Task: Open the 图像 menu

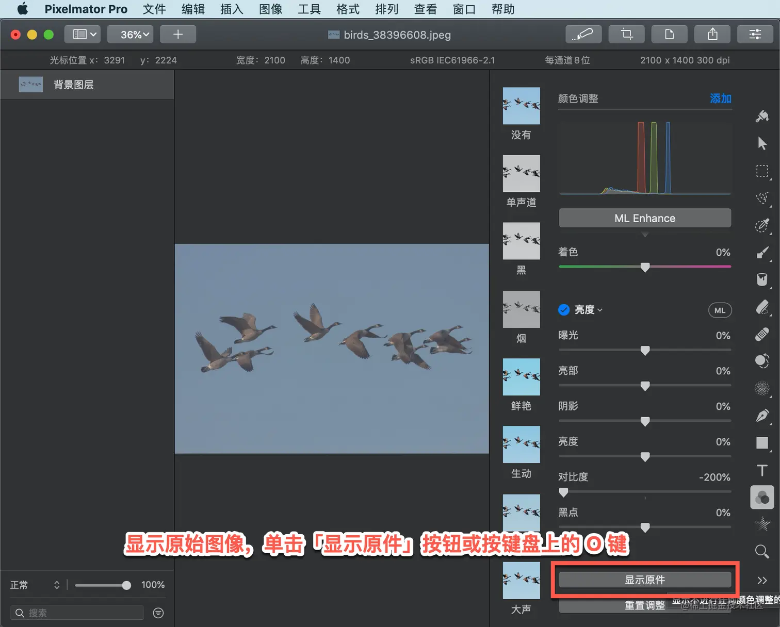Action: 270,9
